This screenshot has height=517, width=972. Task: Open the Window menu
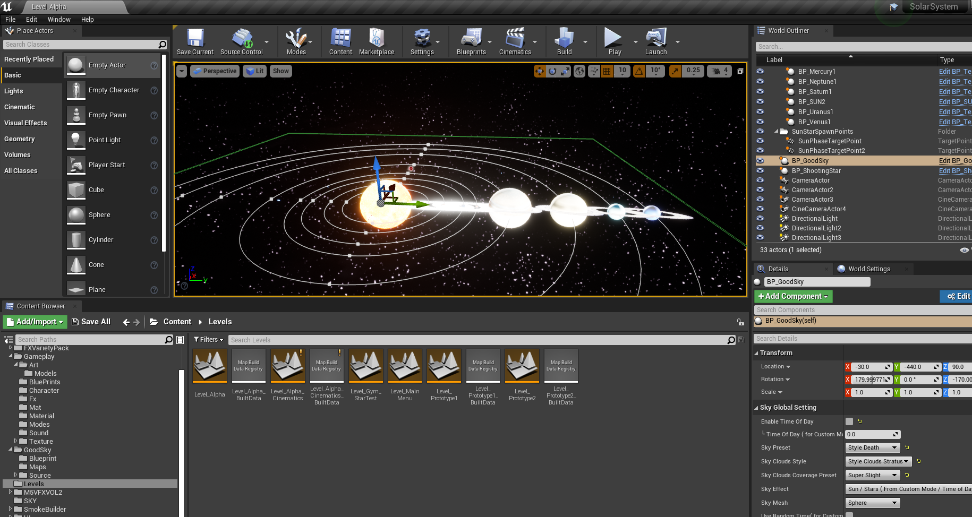coord(59,20)
